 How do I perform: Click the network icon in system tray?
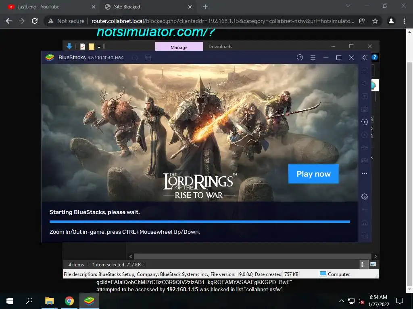click(x=351, y=301)
